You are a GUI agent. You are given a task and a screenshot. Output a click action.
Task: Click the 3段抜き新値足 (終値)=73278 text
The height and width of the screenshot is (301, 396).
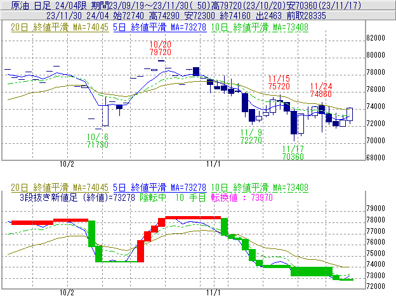click(77, 197)
